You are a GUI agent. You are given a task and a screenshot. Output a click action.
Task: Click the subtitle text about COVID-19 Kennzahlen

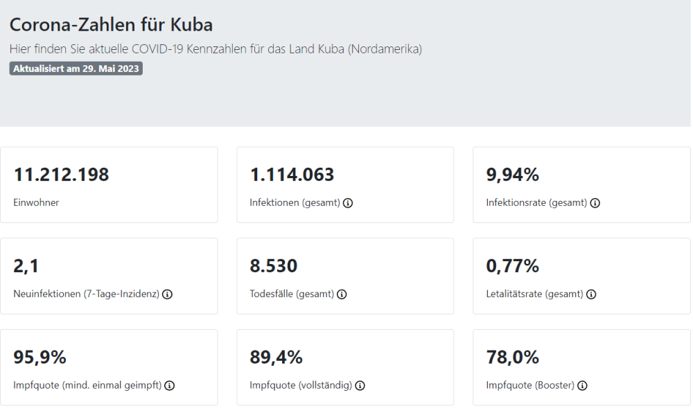(x=216, y=49)
